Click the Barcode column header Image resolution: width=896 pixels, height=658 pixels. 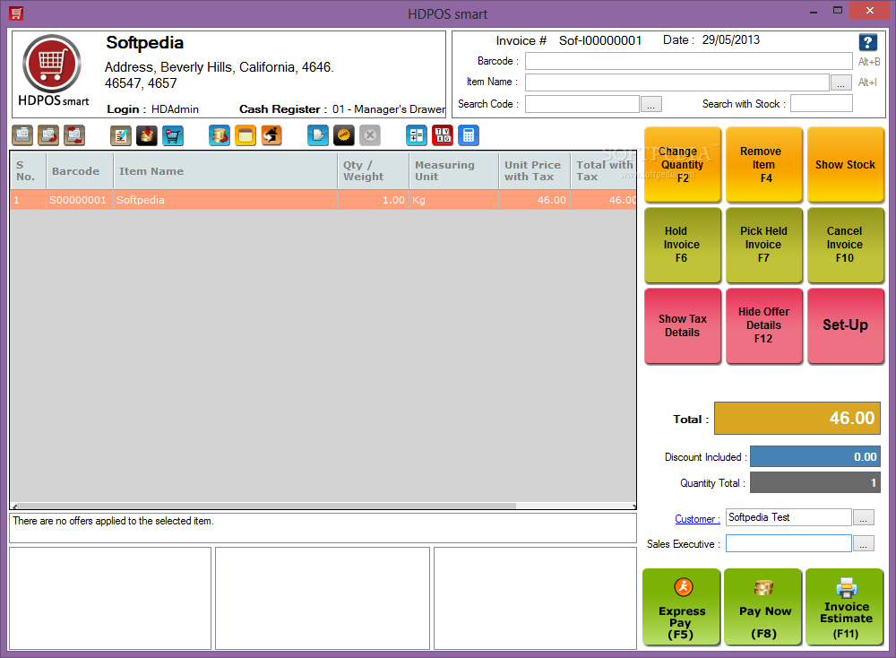coord(80,171)
